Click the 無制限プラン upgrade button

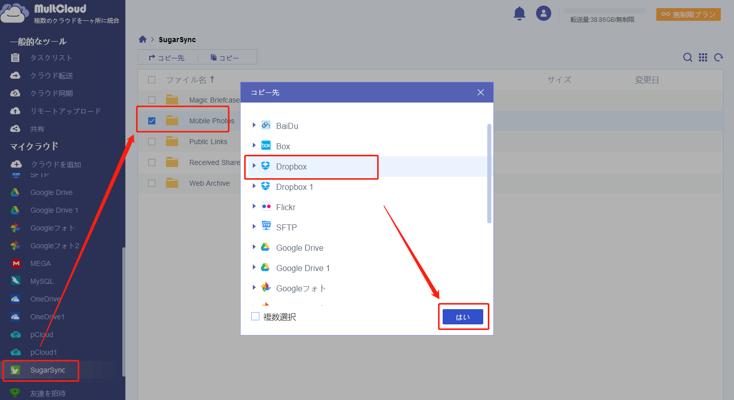(688, 15)
